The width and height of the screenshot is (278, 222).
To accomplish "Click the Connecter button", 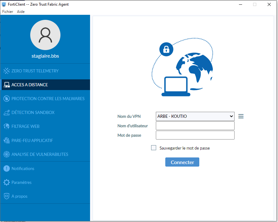I will click(182, 162).
